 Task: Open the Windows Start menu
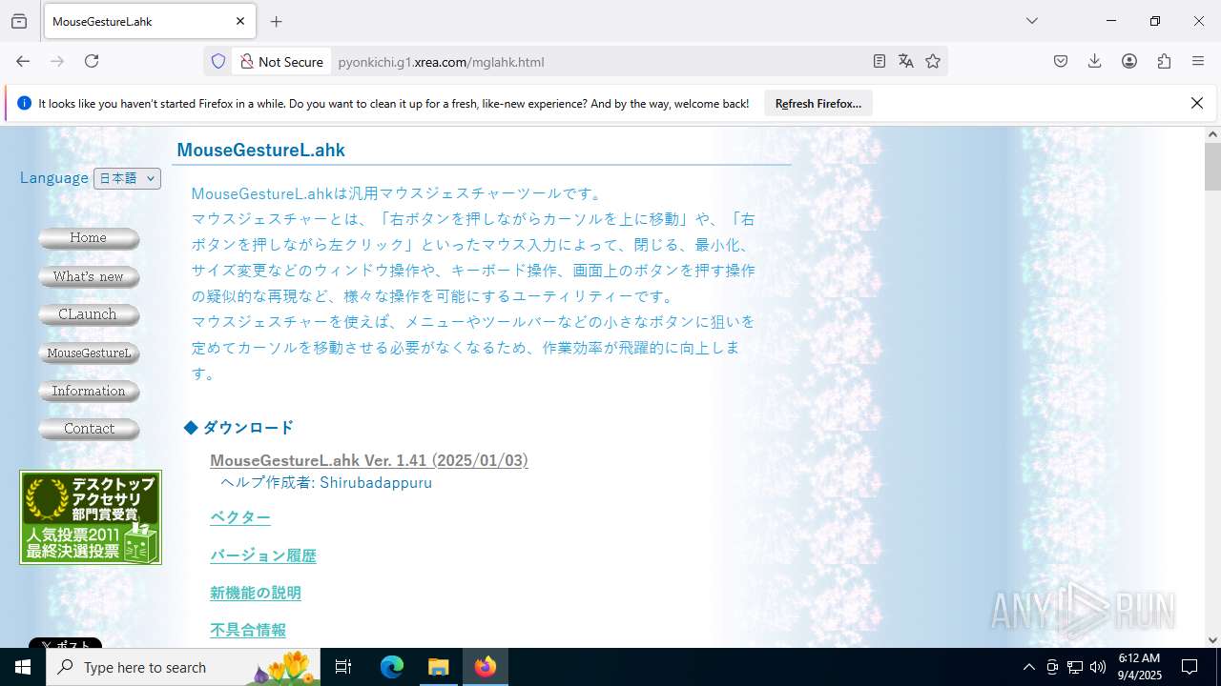(x=23, y=667)
